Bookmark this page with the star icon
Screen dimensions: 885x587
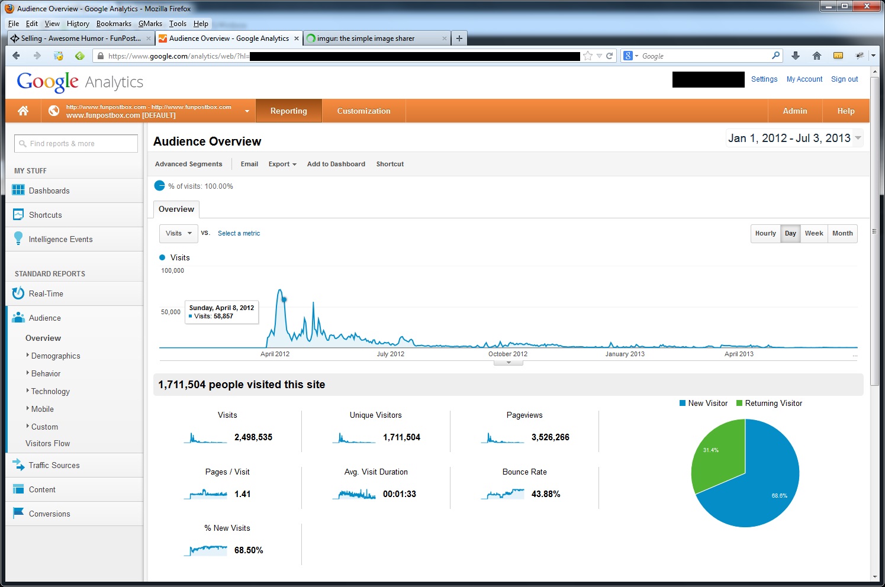[588, 56]
